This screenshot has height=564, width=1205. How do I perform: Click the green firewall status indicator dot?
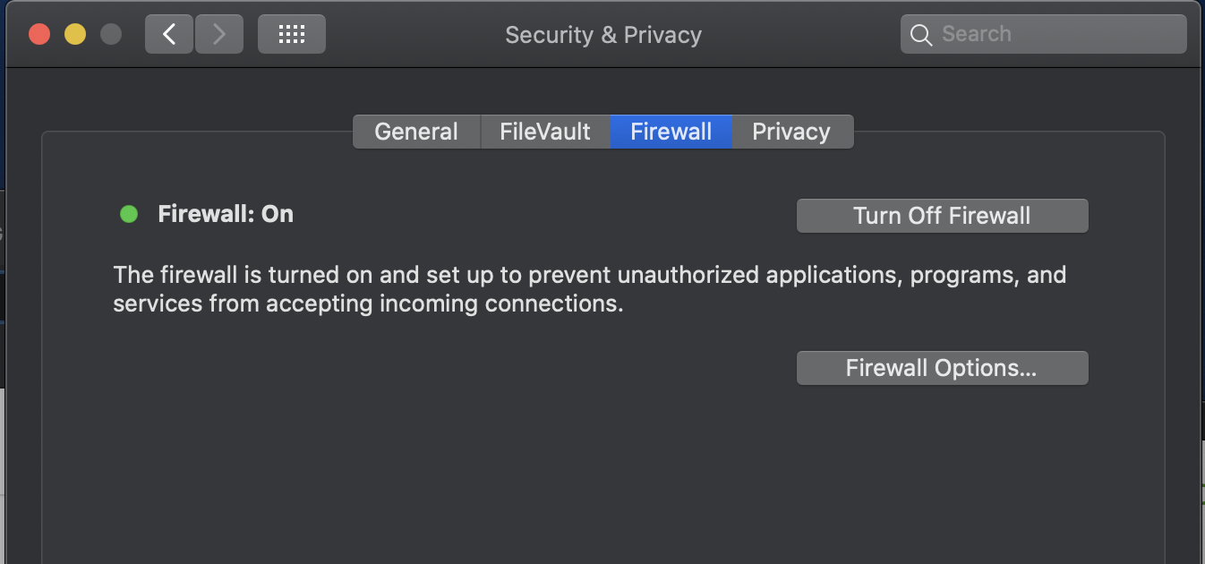click(x=129, y=214)
